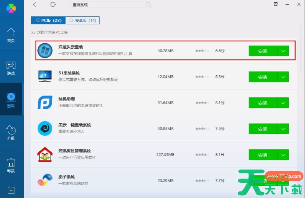Click the back arrow in top bar
Screen dimensions: 305x198
click(x=35, y=4)
